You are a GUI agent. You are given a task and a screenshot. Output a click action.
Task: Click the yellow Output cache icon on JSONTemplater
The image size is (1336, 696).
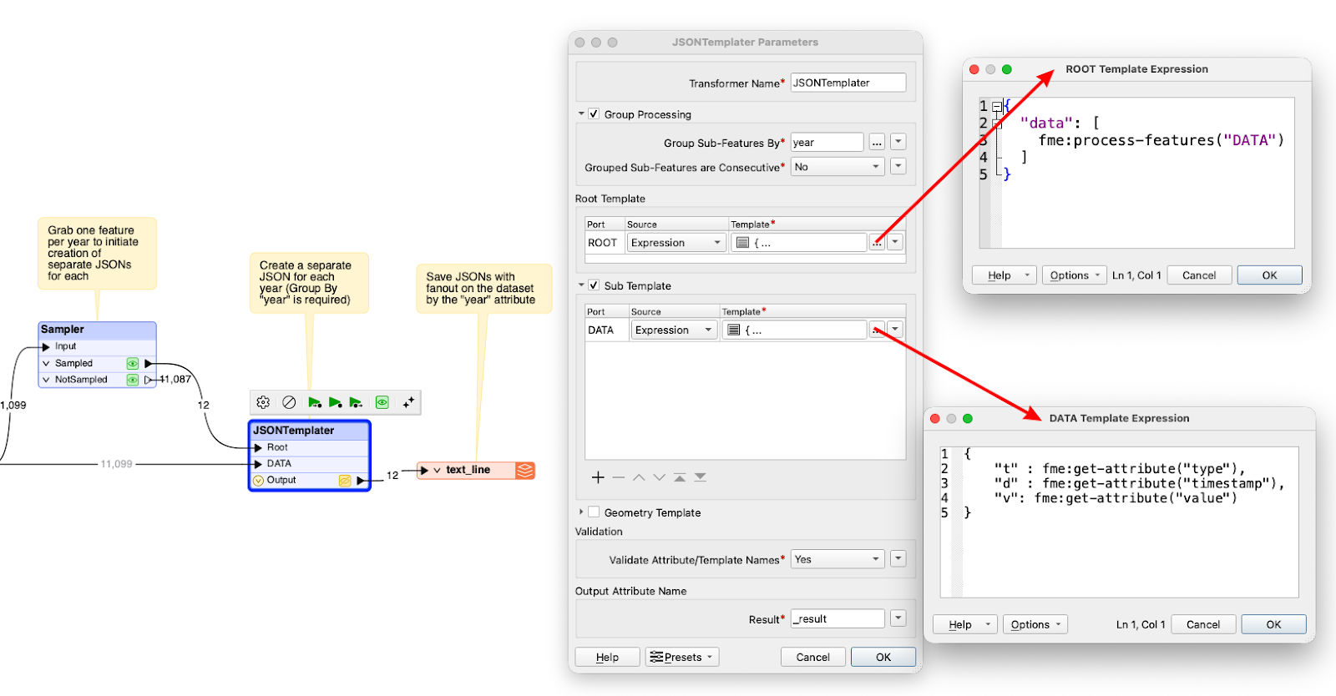point(344,481)
